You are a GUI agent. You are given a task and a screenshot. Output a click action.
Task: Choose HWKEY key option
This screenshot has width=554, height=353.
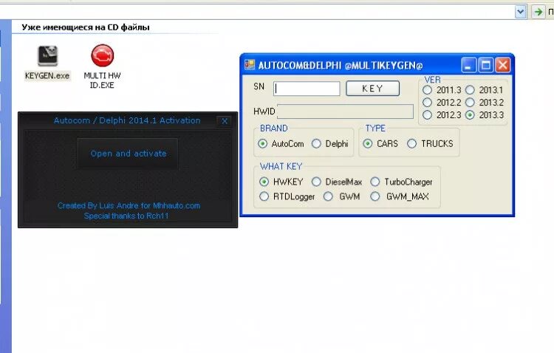coord(264,182)
